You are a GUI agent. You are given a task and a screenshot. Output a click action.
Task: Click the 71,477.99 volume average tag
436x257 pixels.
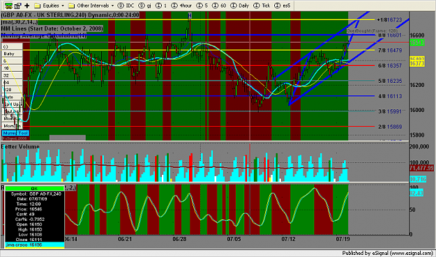[421, 168]
